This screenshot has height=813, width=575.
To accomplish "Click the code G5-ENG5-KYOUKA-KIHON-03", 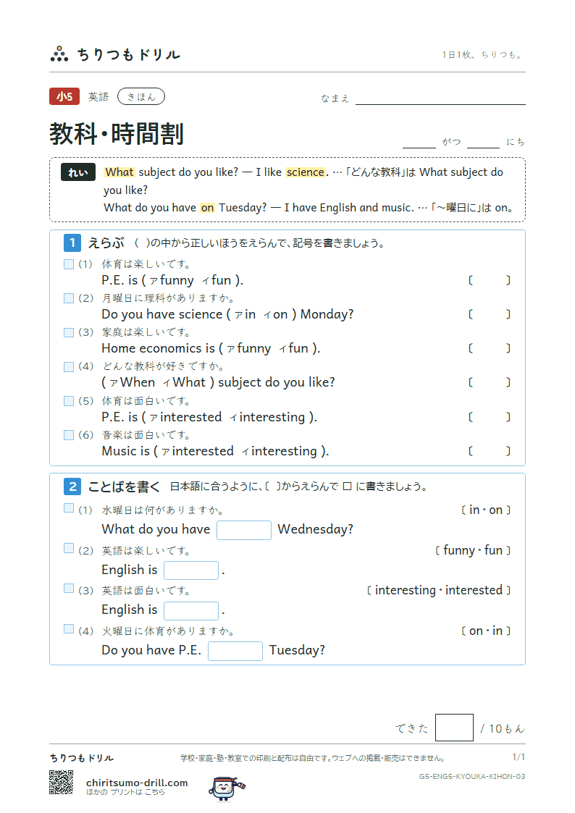I will point(472,776).
